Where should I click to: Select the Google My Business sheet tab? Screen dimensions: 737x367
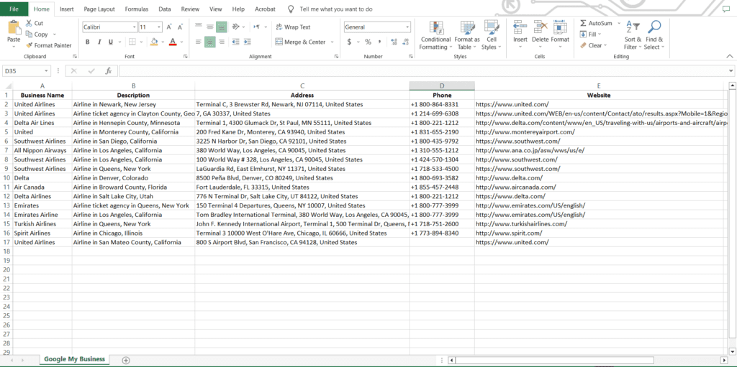click(x=74, y=359)
